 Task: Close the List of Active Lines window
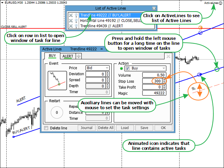tap(154, 8)
